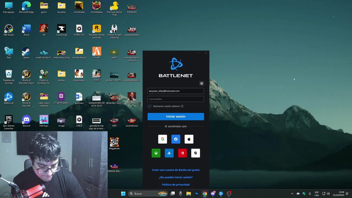Select the velarchad image file
This screenshot has width=352, height=198.
pos(132,98)
